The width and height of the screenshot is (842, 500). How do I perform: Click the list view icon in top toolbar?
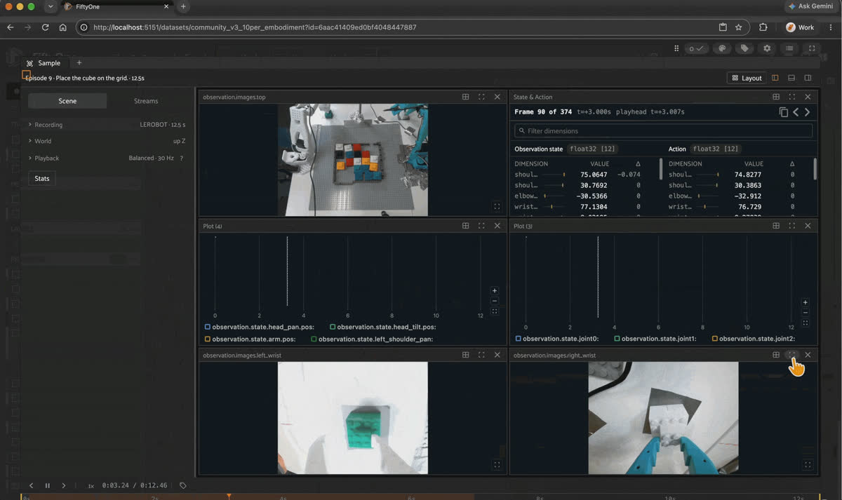789,48
